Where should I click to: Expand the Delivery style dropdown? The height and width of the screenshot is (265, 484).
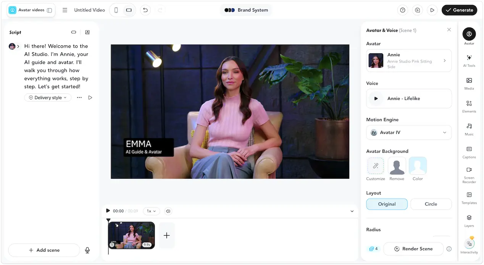click(x=48, y=98)
